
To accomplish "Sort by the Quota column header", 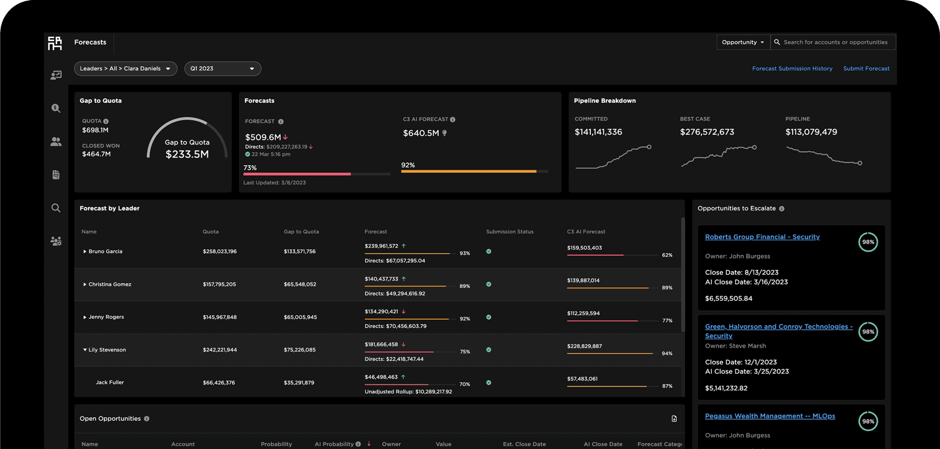I will coord(210,232).
